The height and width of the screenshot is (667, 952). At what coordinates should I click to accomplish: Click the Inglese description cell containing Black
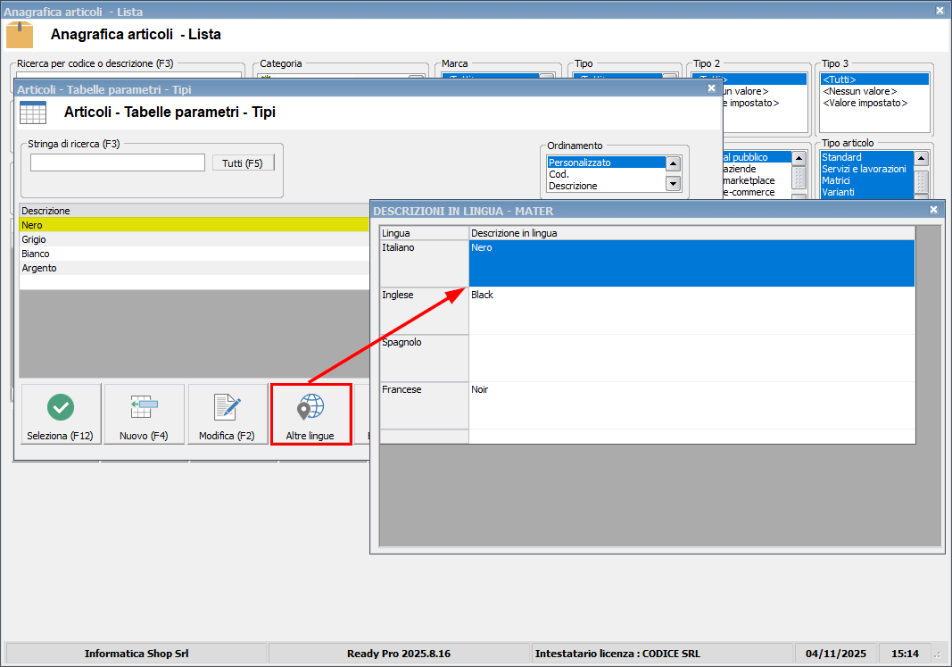(691, 310)
